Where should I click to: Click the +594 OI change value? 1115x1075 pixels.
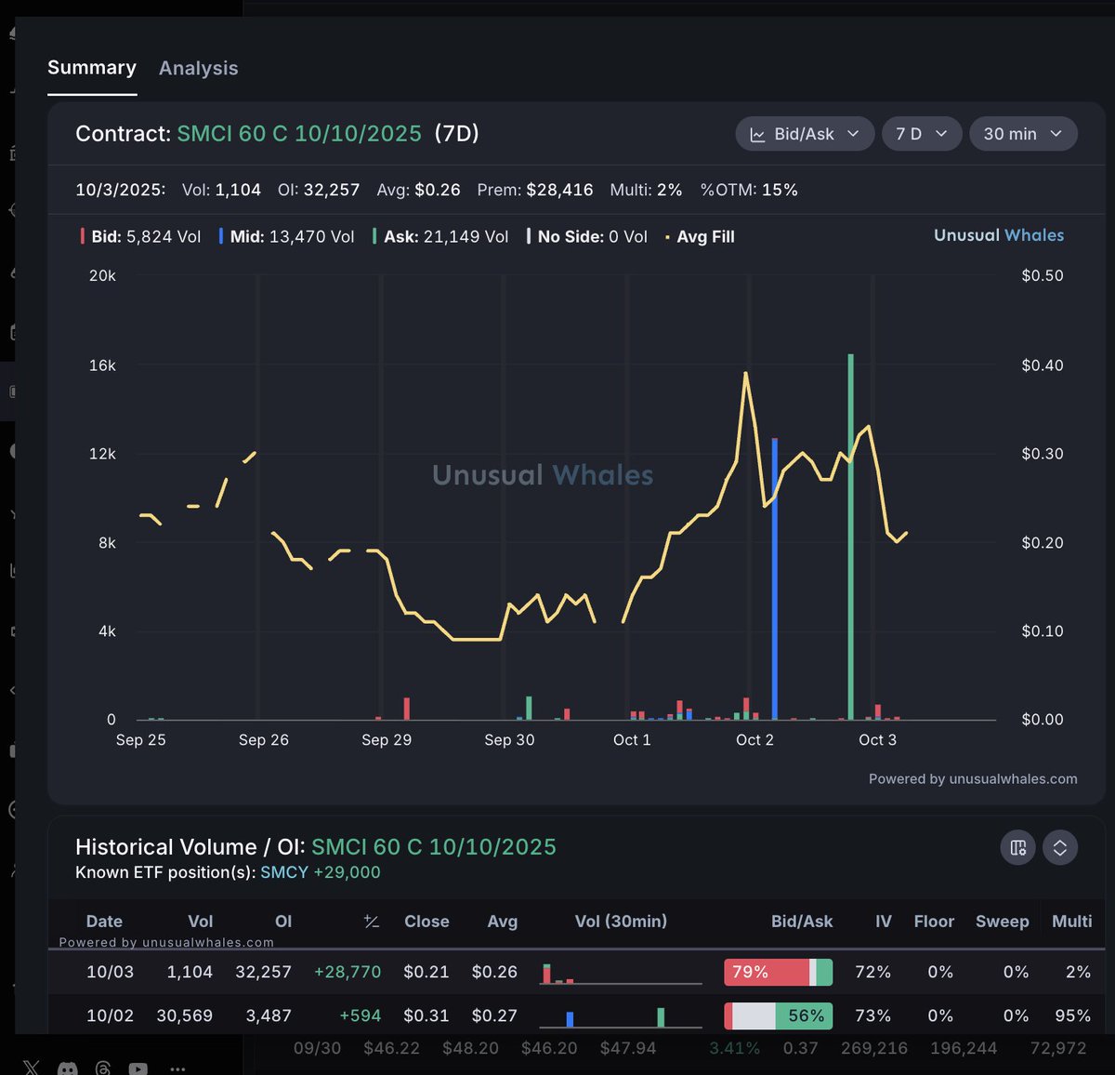click(x=361, y=1015)
